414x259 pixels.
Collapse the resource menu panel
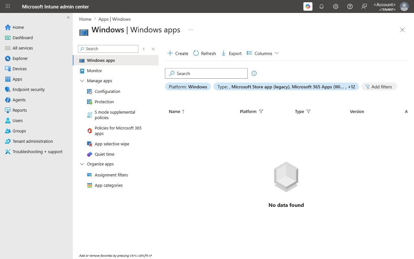click(x=153, y=49)
